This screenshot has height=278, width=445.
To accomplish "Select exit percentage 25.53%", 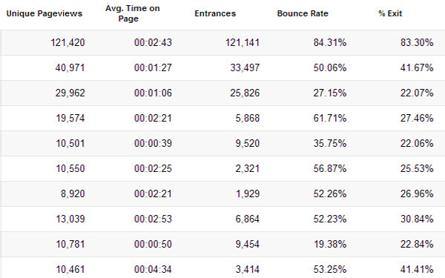I will (x=417, y=169).
